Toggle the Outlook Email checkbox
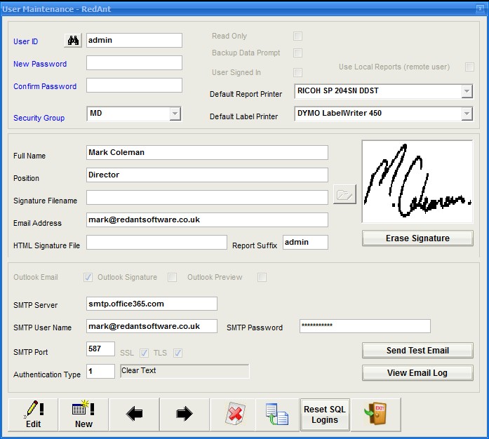Screen dimensions: 489x439 coord(88,277)
